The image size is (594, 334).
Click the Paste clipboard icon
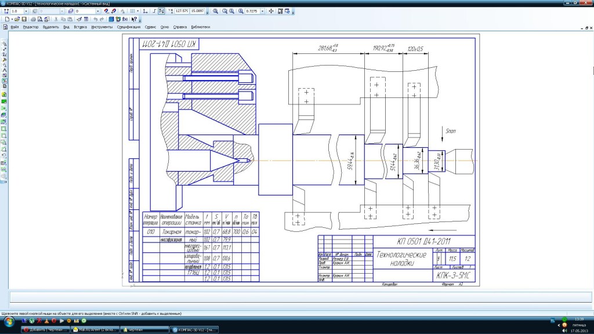(70, 19)
